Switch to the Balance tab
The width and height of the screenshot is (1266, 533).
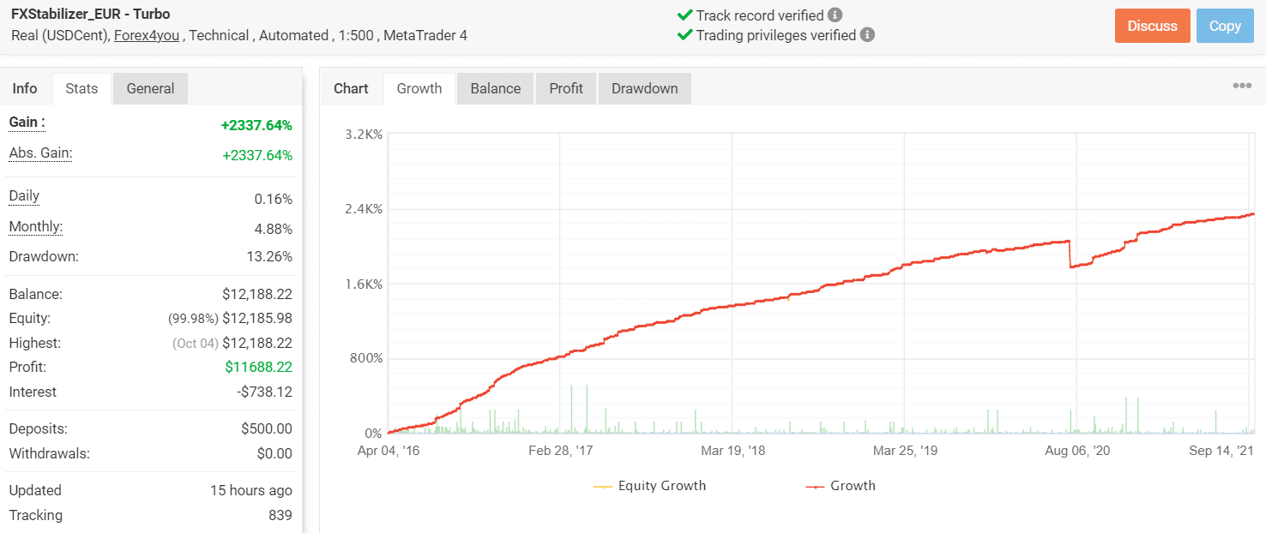tap(495, 87)
